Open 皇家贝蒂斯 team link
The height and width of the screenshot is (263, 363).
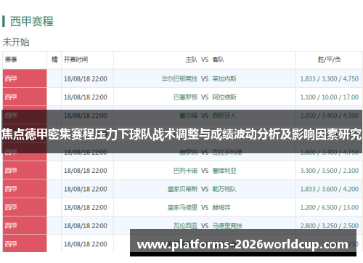pyautogui.click(x=183, y=189)
